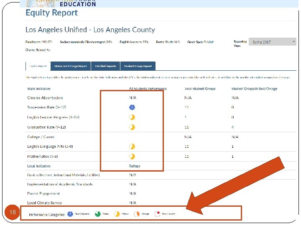Click the Enrollment statistic
The width and height of the screenshot is (301, 226).
pyautogui.click(x=39, y=42)
